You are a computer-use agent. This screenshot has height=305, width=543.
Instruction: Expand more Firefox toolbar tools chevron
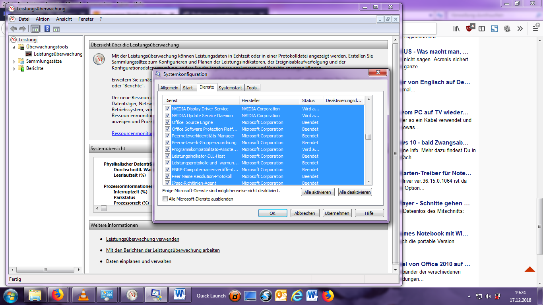click(520, 29)
